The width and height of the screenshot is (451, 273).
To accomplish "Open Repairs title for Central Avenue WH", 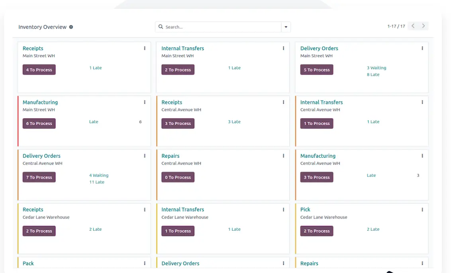I will pos(170,156).
